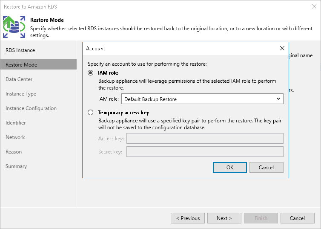Open the Network step
Screen dimensions: 321x229
coord(15,137)
